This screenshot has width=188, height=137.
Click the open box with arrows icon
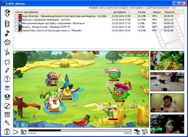tap(7, 97)
